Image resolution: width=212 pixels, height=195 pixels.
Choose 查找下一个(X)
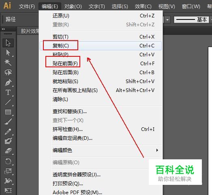101,120
